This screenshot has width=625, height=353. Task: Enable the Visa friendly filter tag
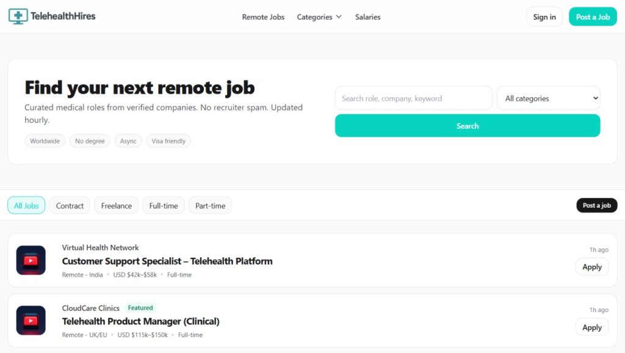tap(168, 141)
